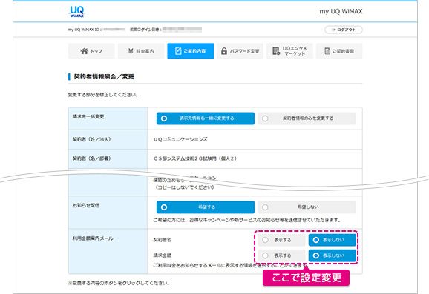
Task: Click the 変更する部分を修正してください instruction
Action: [x=103, y=95]
